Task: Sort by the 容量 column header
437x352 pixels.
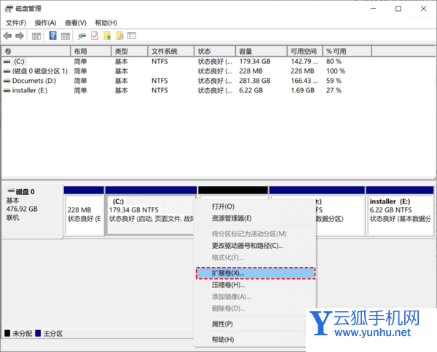Action: click(261, 51)
